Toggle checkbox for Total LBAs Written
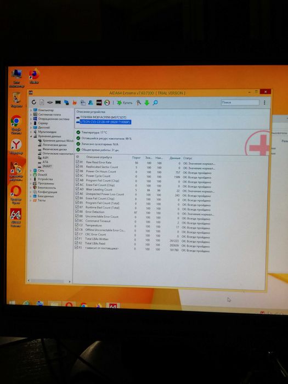 point(77,239)
